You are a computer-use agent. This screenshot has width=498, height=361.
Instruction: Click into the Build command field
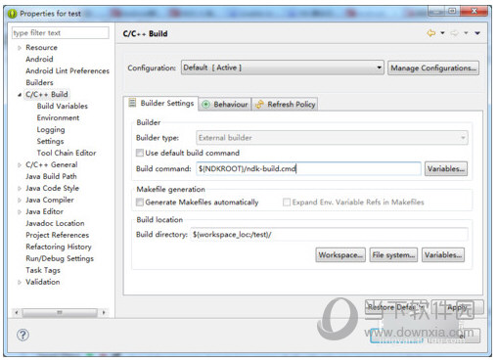(308, 168)
